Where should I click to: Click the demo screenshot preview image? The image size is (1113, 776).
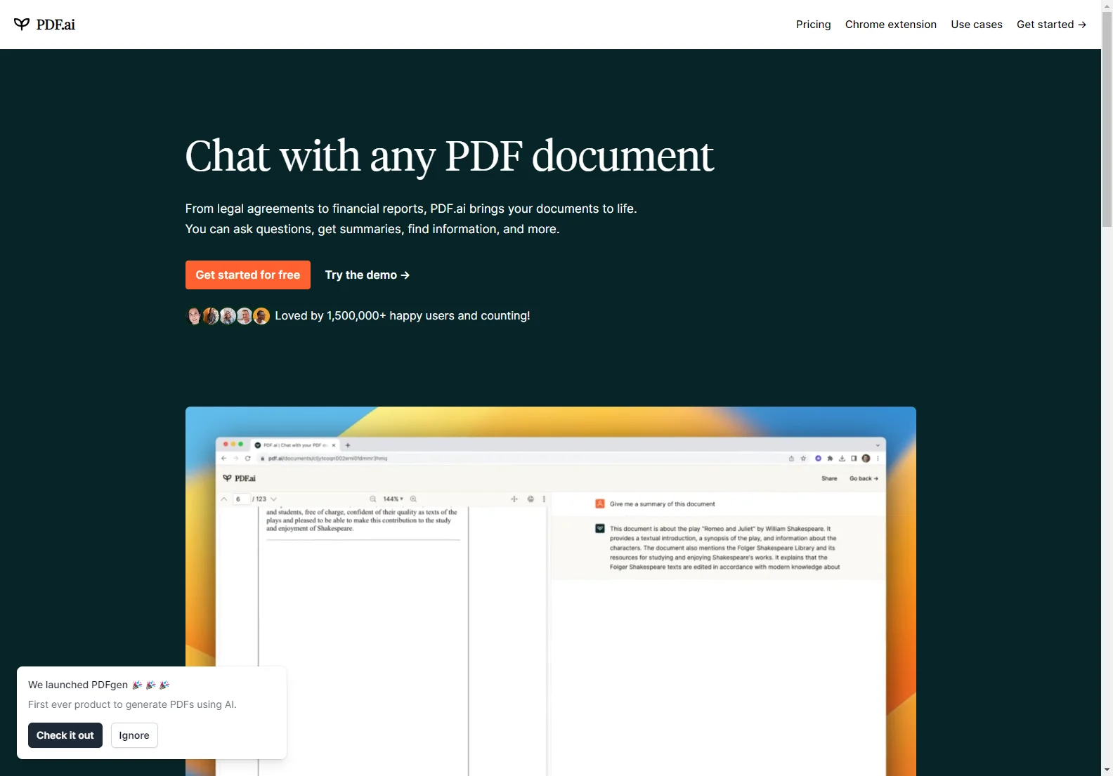[x=550, y=591]
